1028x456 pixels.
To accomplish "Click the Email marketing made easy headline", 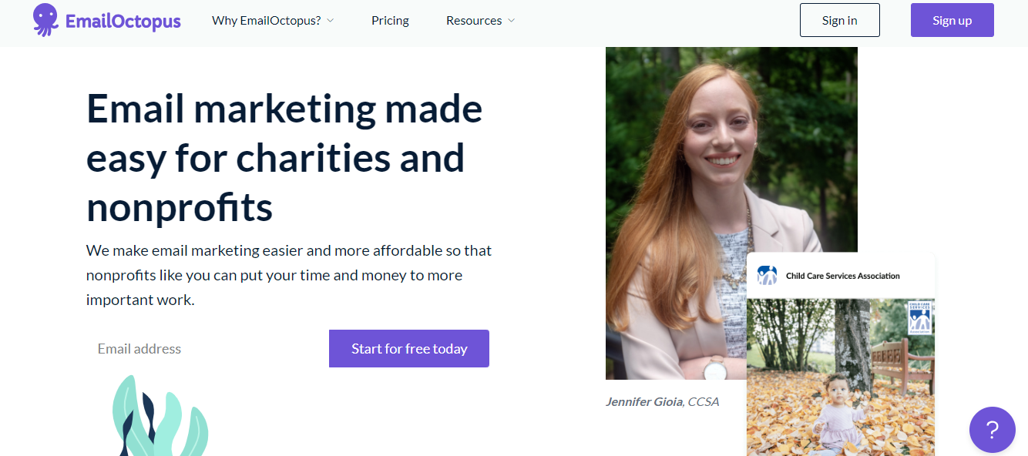I will (x=284, y=158).
